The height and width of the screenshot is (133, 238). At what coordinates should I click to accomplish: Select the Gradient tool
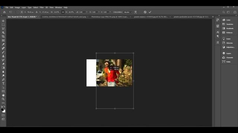[3, 68]
